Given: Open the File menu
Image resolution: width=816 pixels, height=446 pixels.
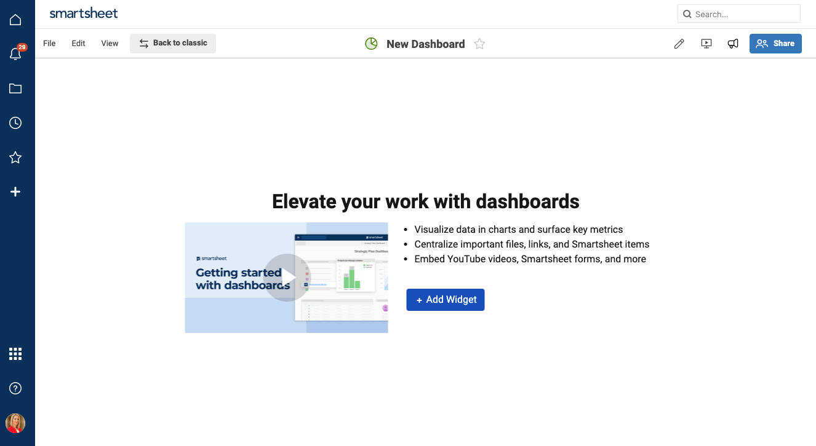Looking at the screenshot, I should tap(49, 44).
